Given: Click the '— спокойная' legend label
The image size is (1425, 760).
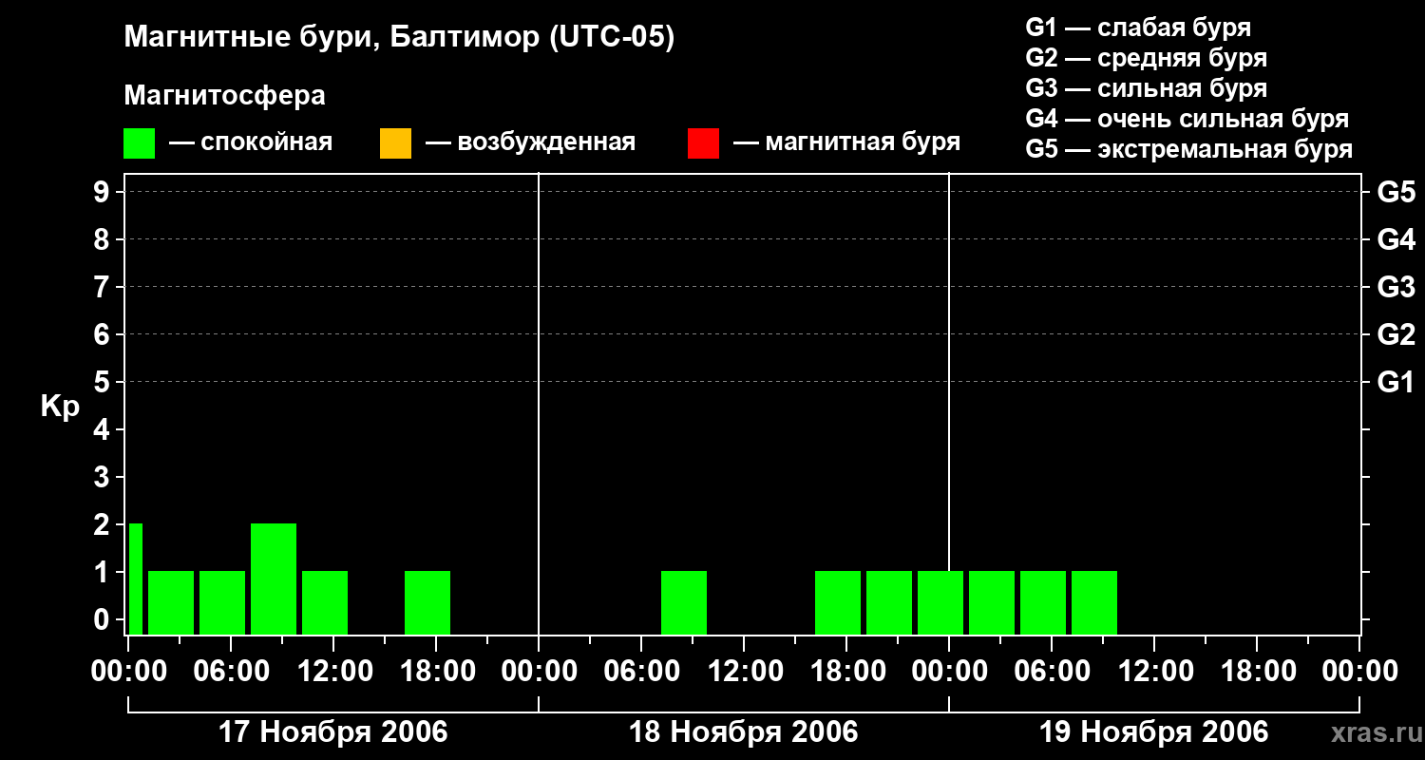Looking at the screenshot, I should [x=251, y=142].
